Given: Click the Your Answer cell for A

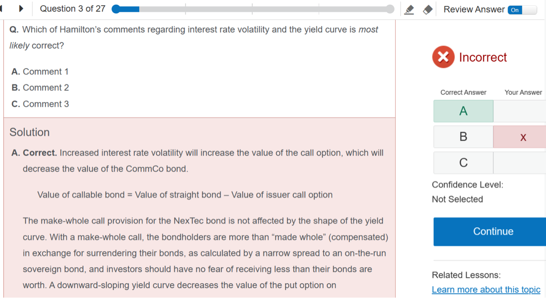Looking at the screenshot, I should click(520, 111).
